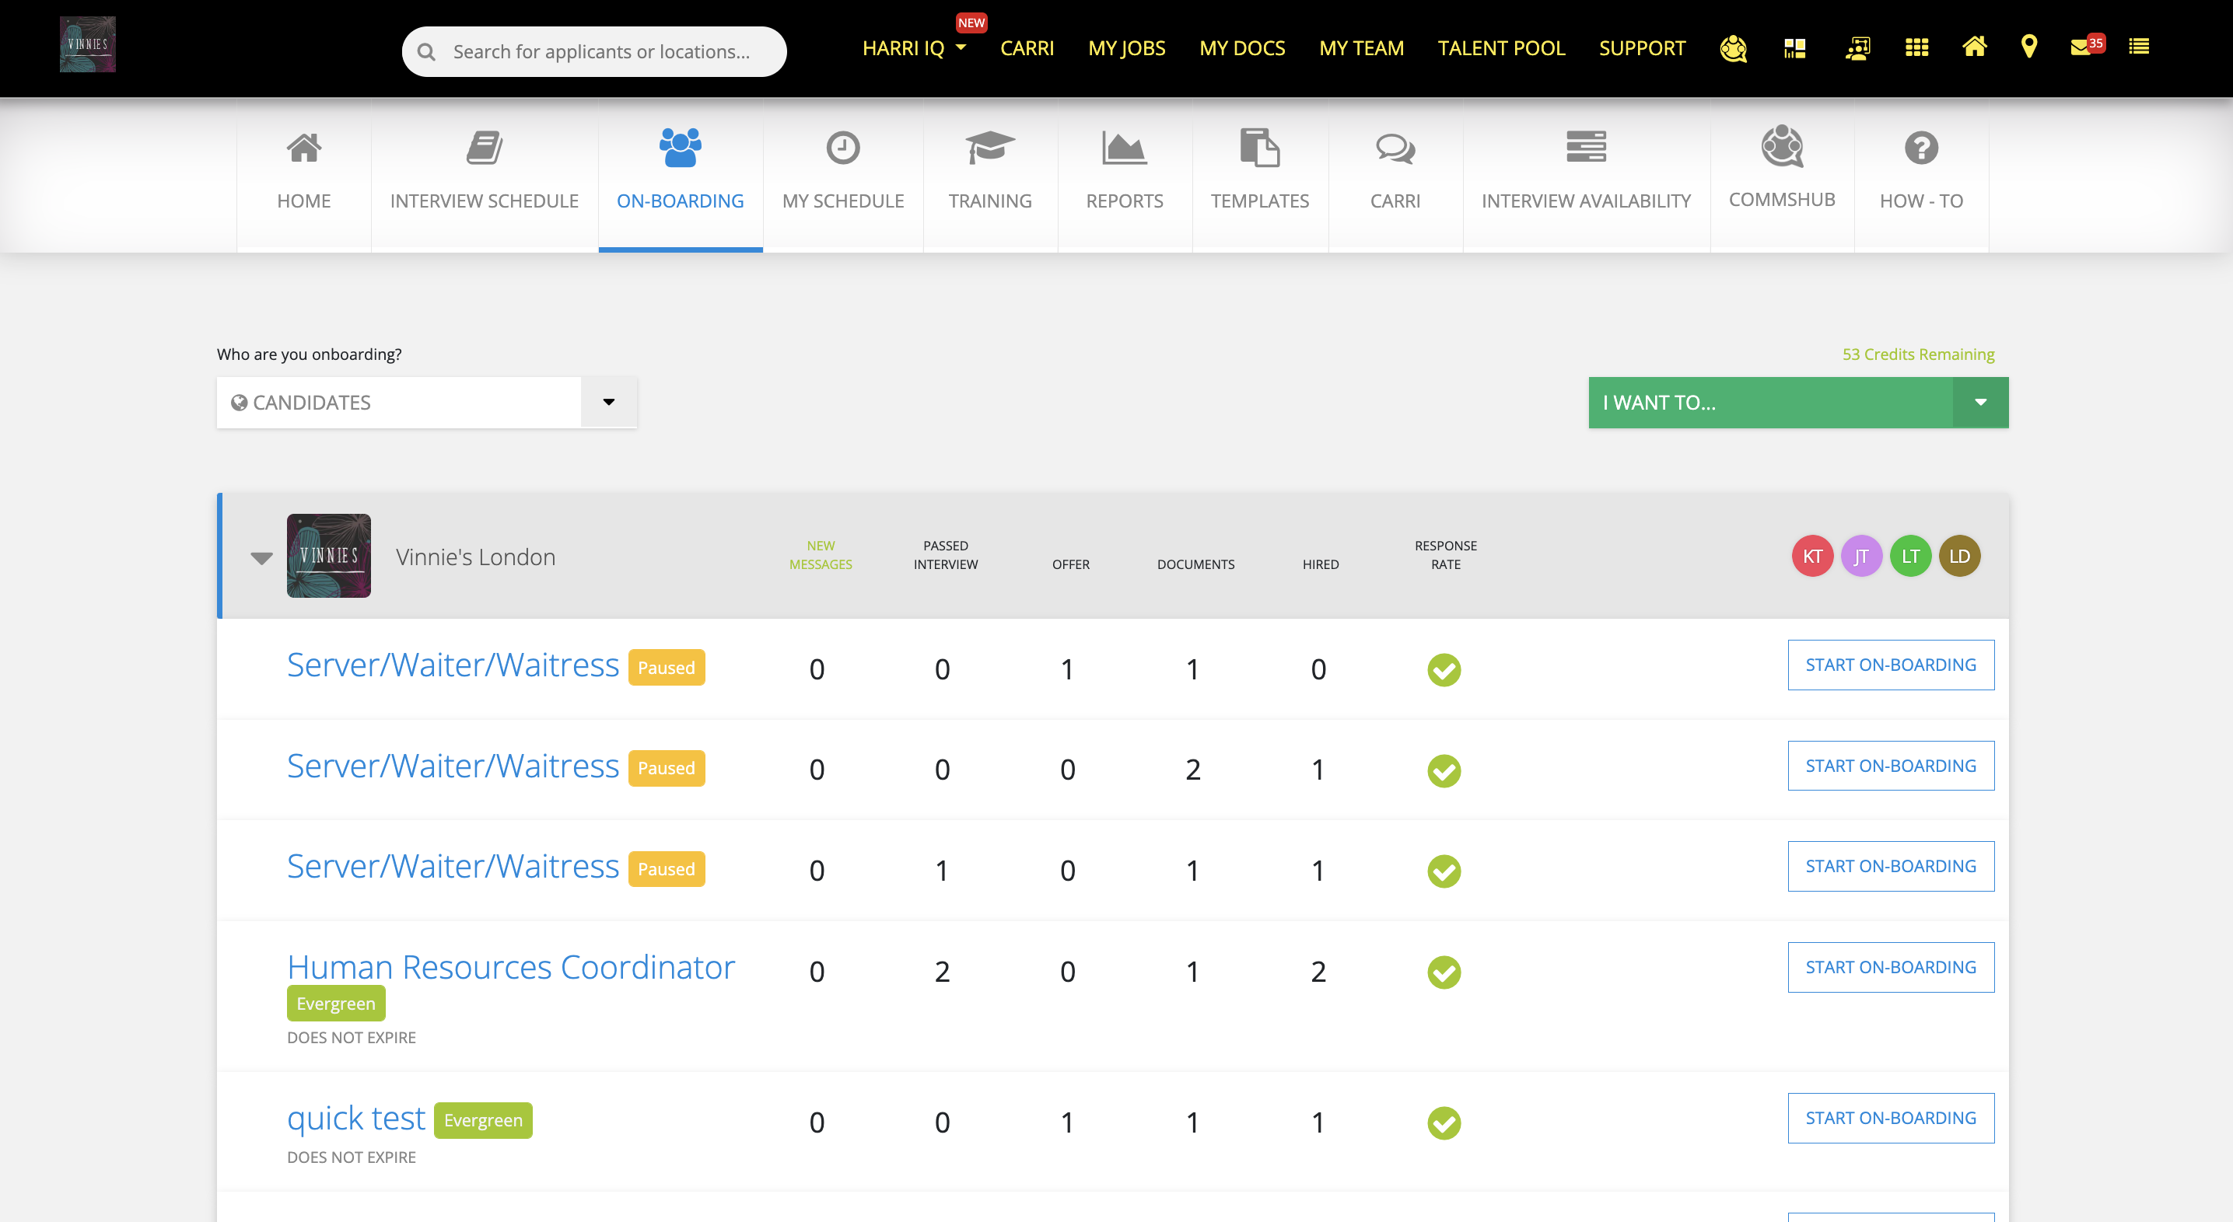The width and height of the screenshot is (2233, 1222).
Task: Click response rate checkmark for quick test
Action: pyautogui.click(x=1444, y=1123)
